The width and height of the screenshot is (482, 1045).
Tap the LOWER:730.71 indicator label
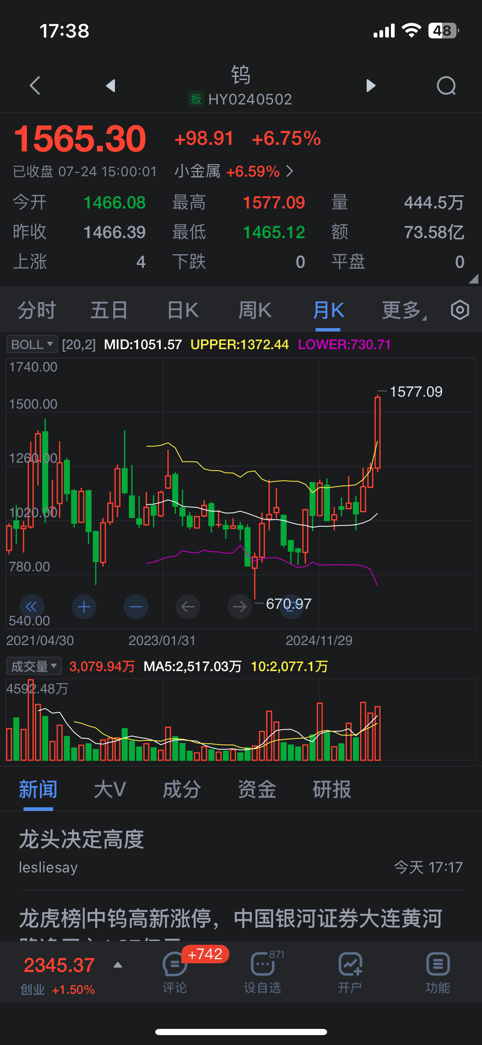(x=344, y=344)
